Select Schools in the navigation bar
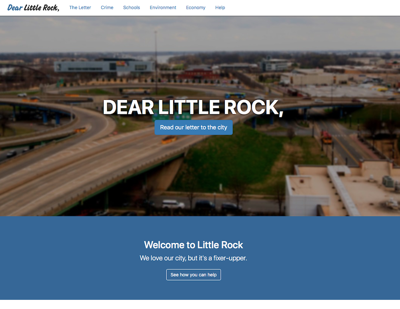The height and width of the screenshot is (309, 400). (131, 8)
